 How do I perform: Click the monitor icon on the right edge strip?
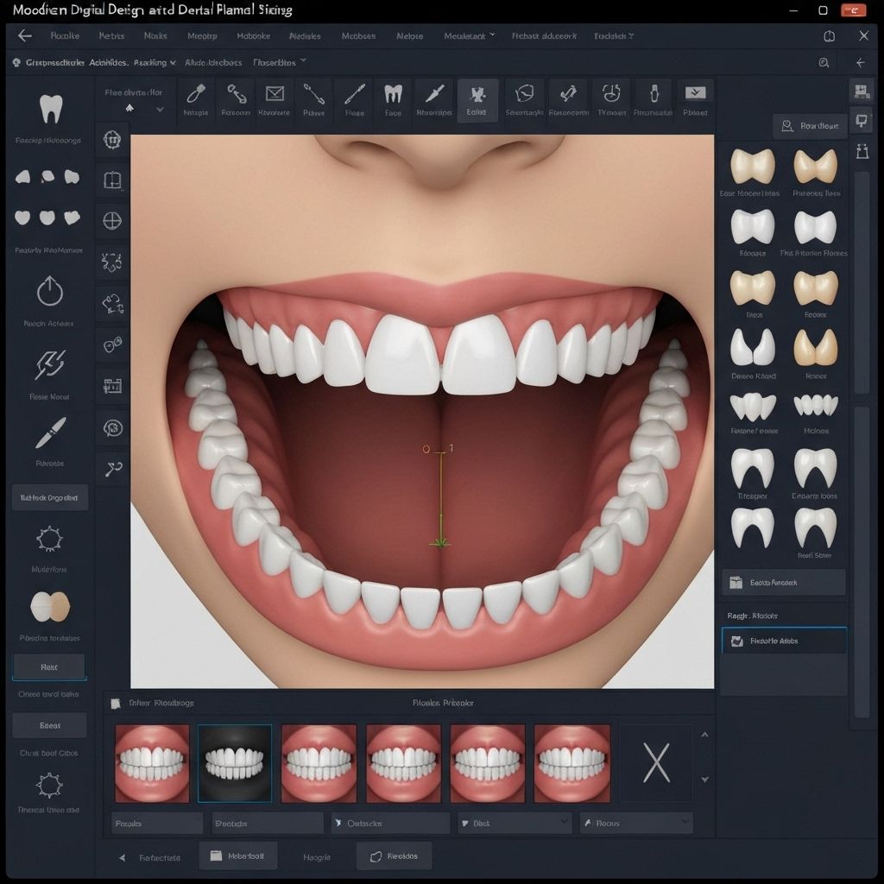coord(861,120)
